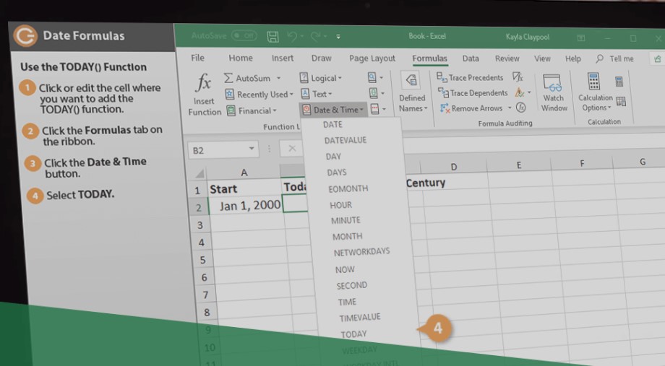Click the Redo icon

pos(316,37)
